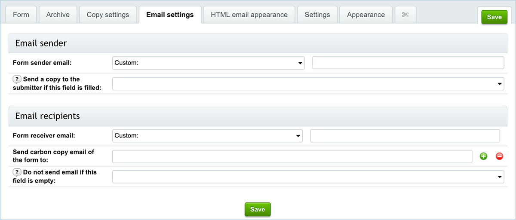The height and width of the screenshot is (220, 516).
Task: Expand the Do not send email dropdown
Action: click(x=308, y=177)
